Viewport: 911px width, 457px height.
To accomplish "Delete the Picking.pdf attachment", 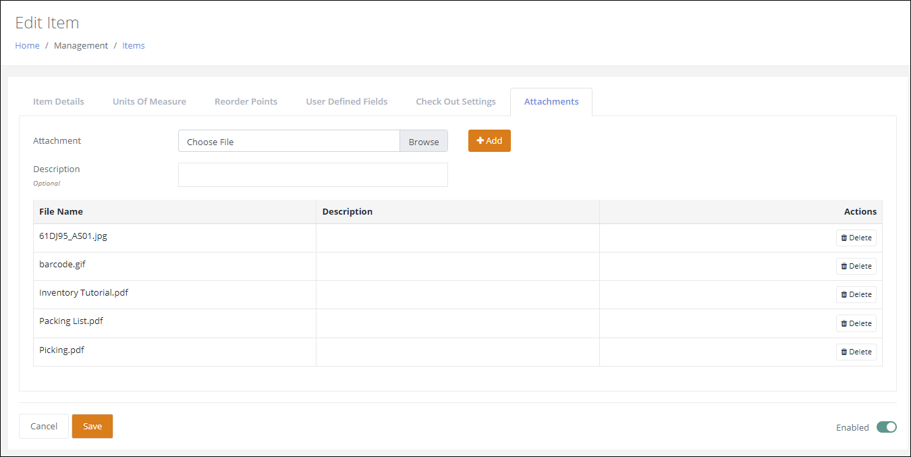I will (856, 352).
